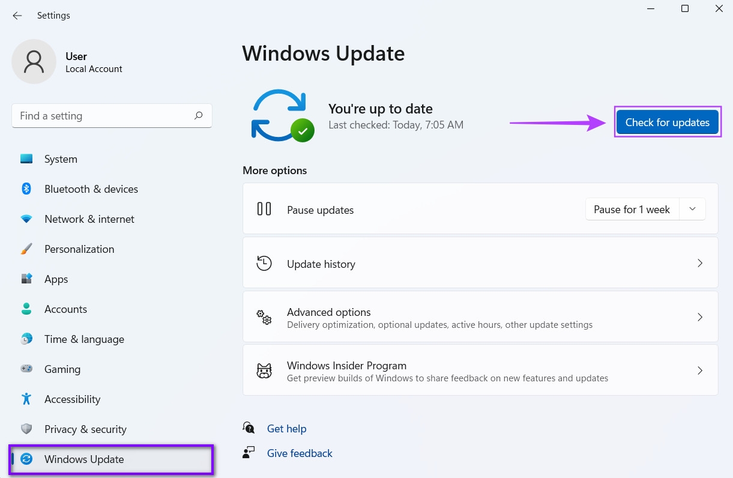
Task: Click the Pause updates label
Action: pos(321,210)
